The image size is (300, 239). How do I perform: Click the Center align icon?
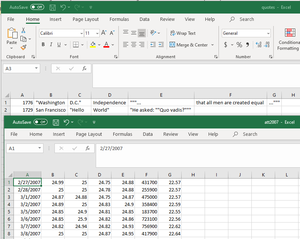coord(134,45)
